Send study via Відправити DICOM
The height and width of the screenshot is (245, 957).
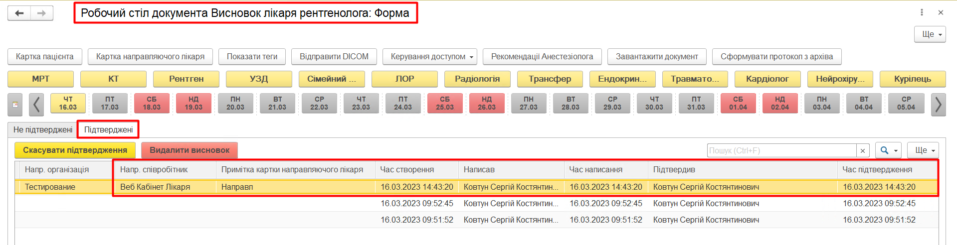point(334,57)
